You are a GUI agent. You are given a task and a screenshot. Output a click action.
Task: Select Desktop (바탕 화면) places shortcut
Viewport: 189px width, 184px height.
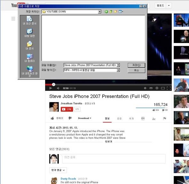click(30, 33)
